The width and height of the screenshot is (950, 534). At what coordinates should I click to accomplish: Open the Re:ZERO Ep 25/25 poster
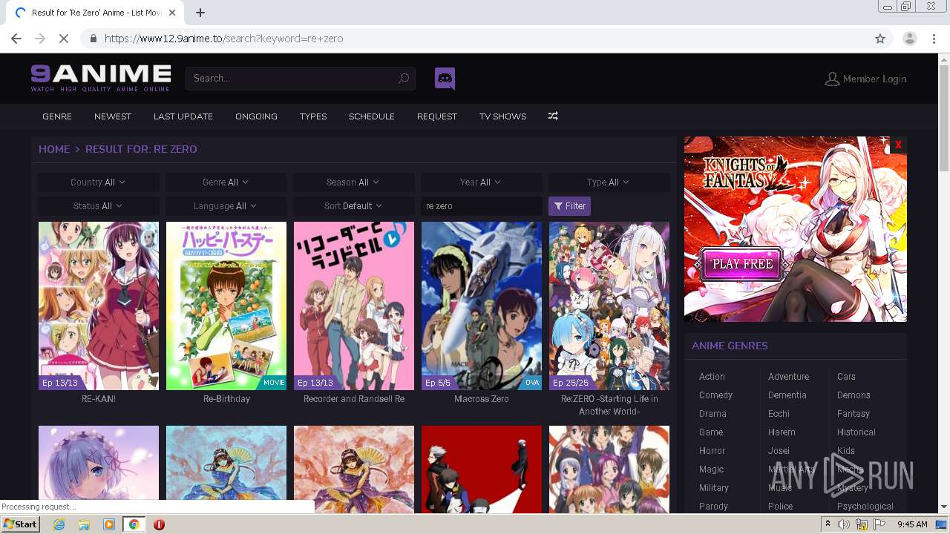(x=609, y=306)
